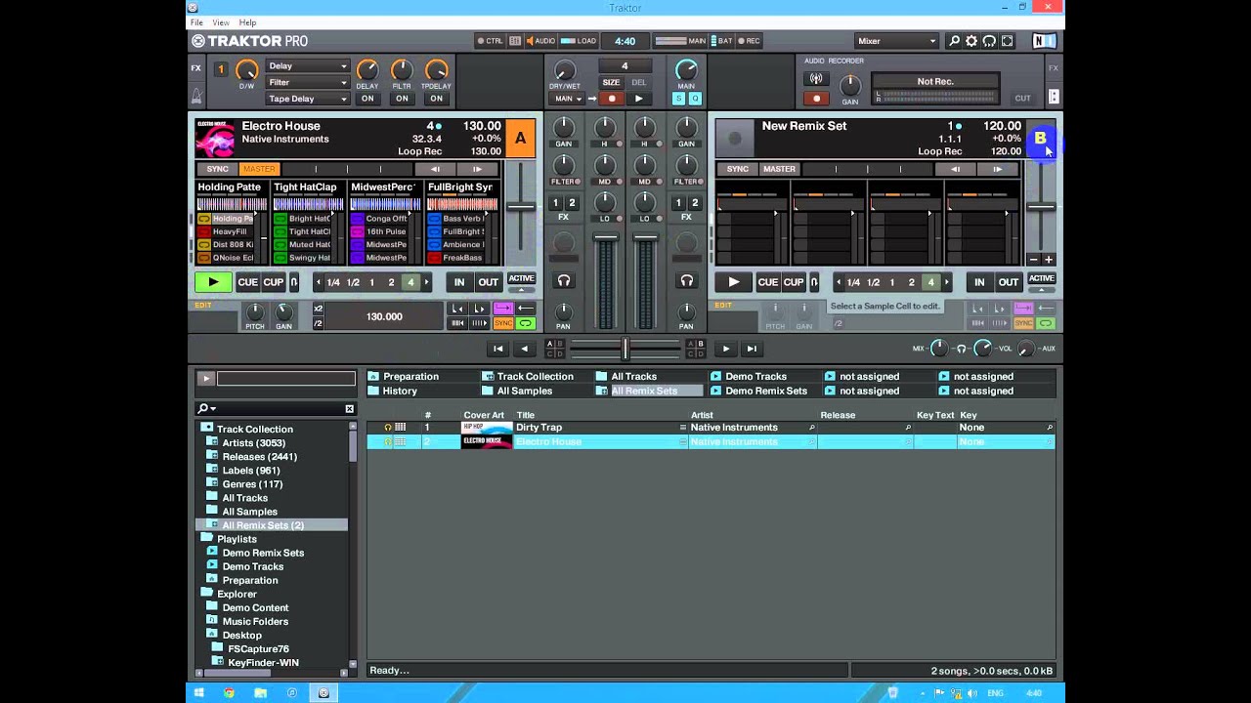Click the Electro House cover art thumbnail in track list
The image size is (1251, 703).
click(x=487, y=441)
